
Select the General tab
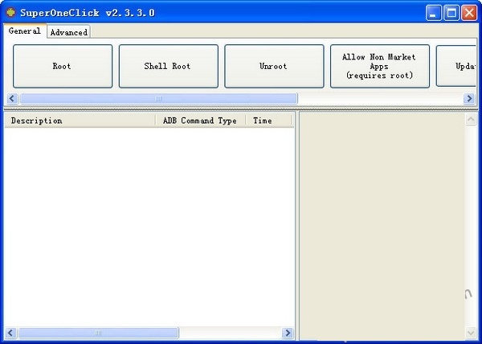(x=25, y=31)
